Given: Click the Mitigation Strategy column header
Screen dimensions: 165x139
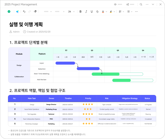Looking at the screenshot, I should click(x=130, y=99).
